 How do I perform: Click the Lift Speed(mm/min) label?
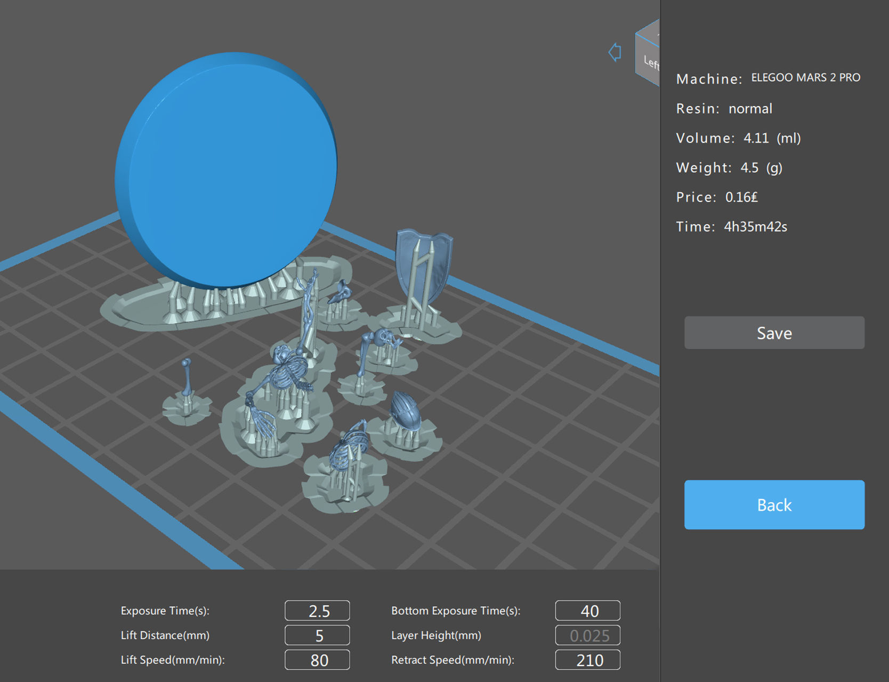173,660
